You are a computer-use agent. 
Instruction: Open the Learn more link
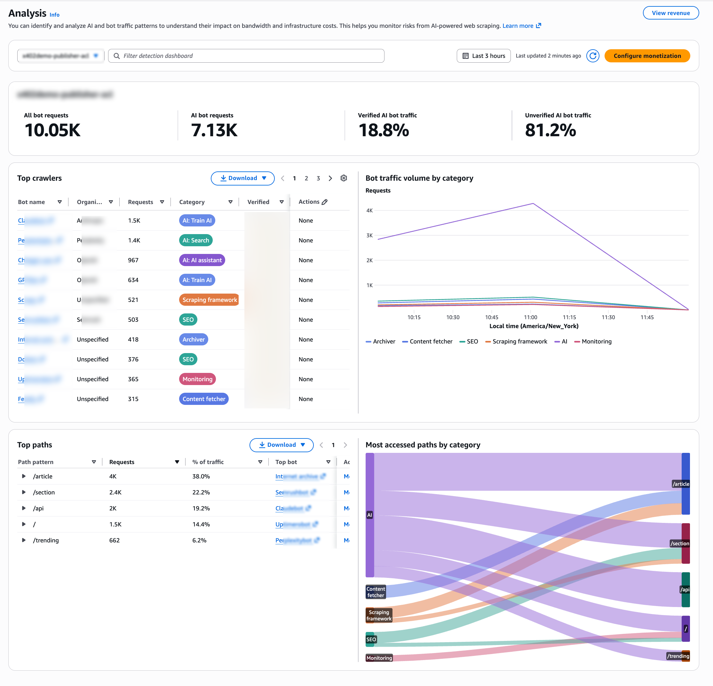pos(522,26)
